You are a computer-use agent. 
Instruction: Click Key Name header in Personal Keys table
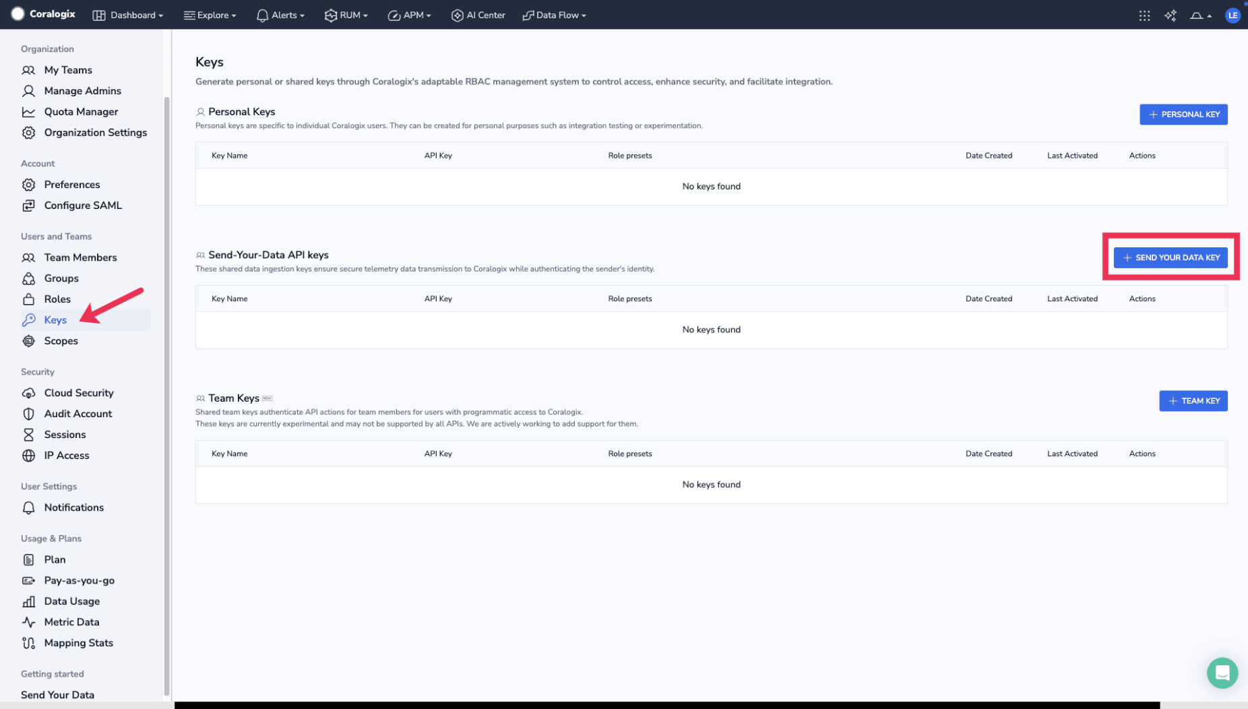pos(230,156)
